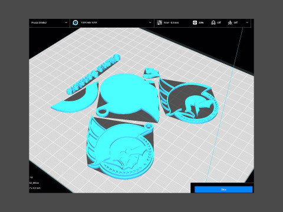Image resolution: width=283 pixels, height=212 pixels.
Task: Click the extruder number 1 icon
Action: 75,22
